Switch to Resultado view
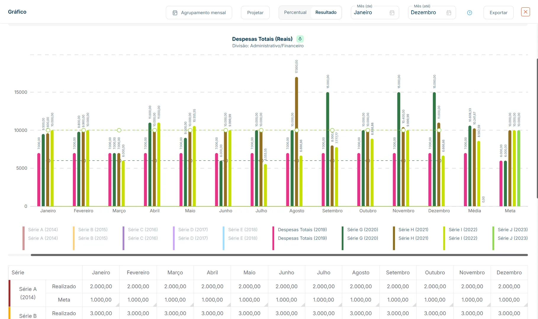 326,12
